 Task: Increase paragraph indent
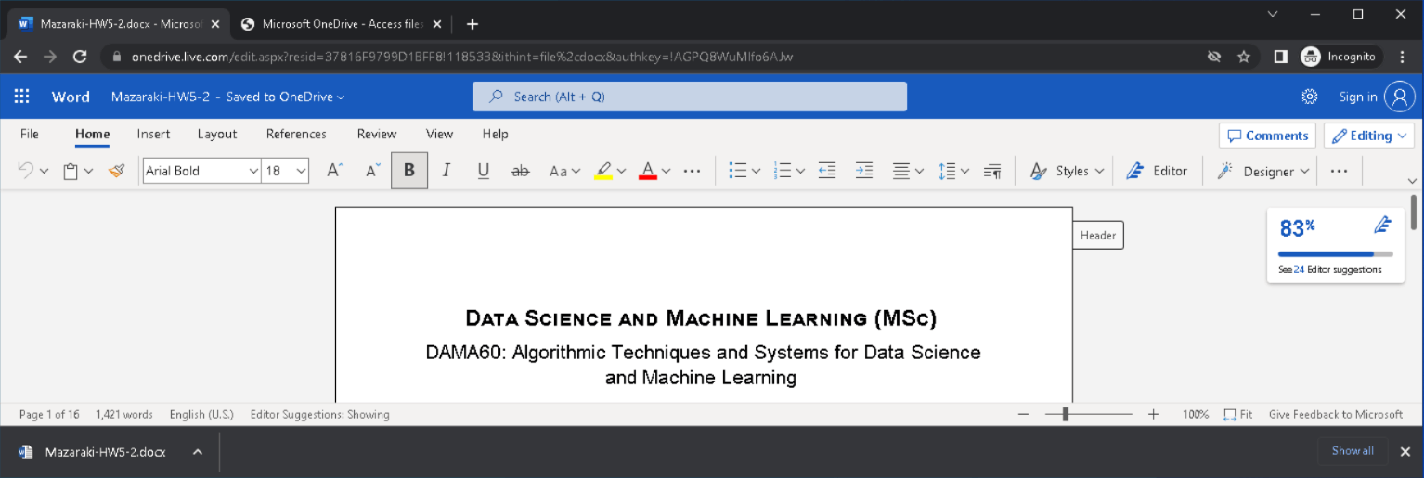pyautogui.click(x=864, y=171)
